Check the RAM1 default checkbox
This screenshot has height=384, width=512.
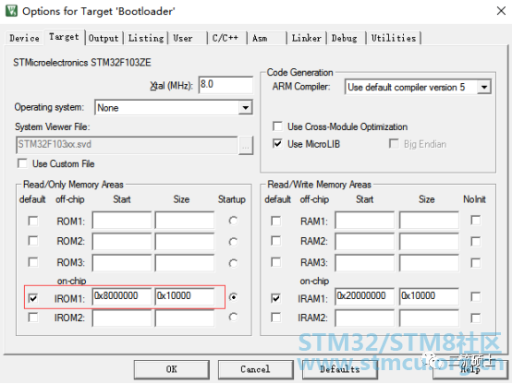click(276, 221)
